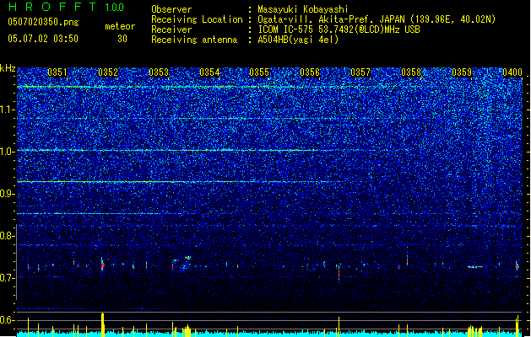Click the 0358 time marker

pyautogui.click(x=411, y=72)
